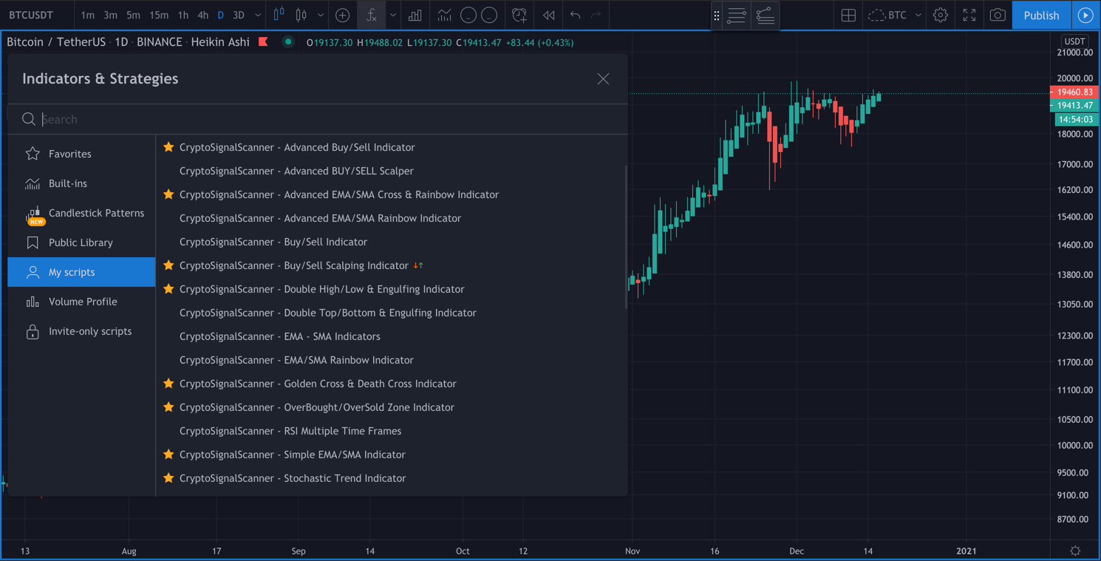Select the My scripts category

tap(81, 272)
